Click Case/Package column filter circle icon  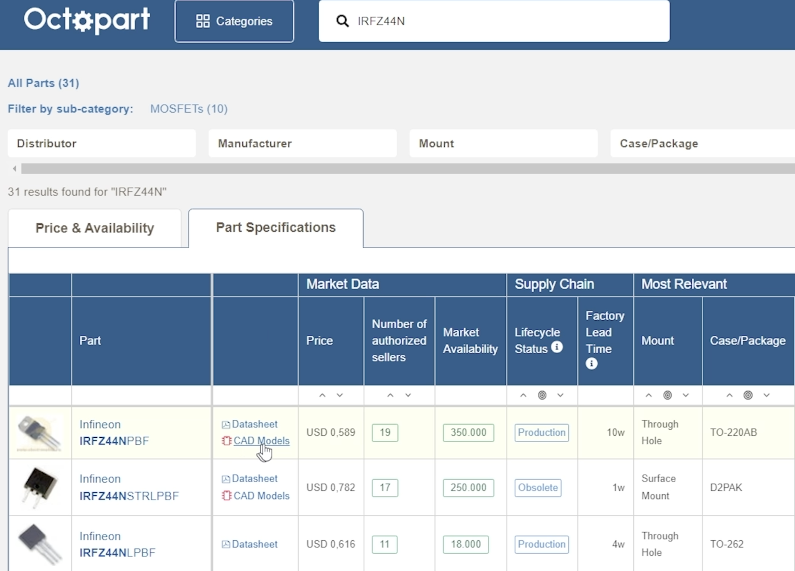click(748, 395)
